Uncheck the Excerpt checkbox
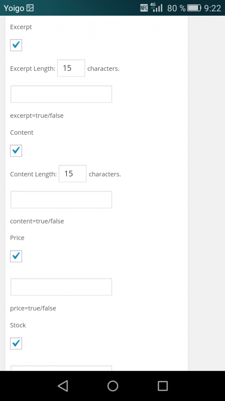225x401 pixels. [x=16, y=45]
